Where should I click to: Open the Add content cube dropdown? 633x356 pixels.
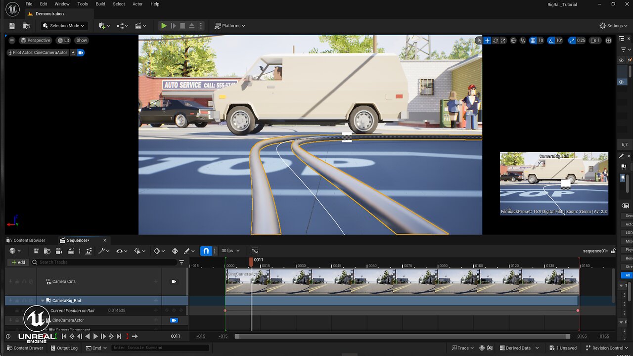pyautogui.click(x=103, y=26)
